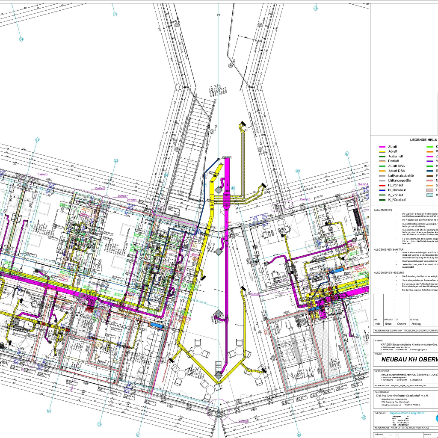Click the 'K_Rücklauf' legend label
The image size is (438, 438).
(397, 200)
